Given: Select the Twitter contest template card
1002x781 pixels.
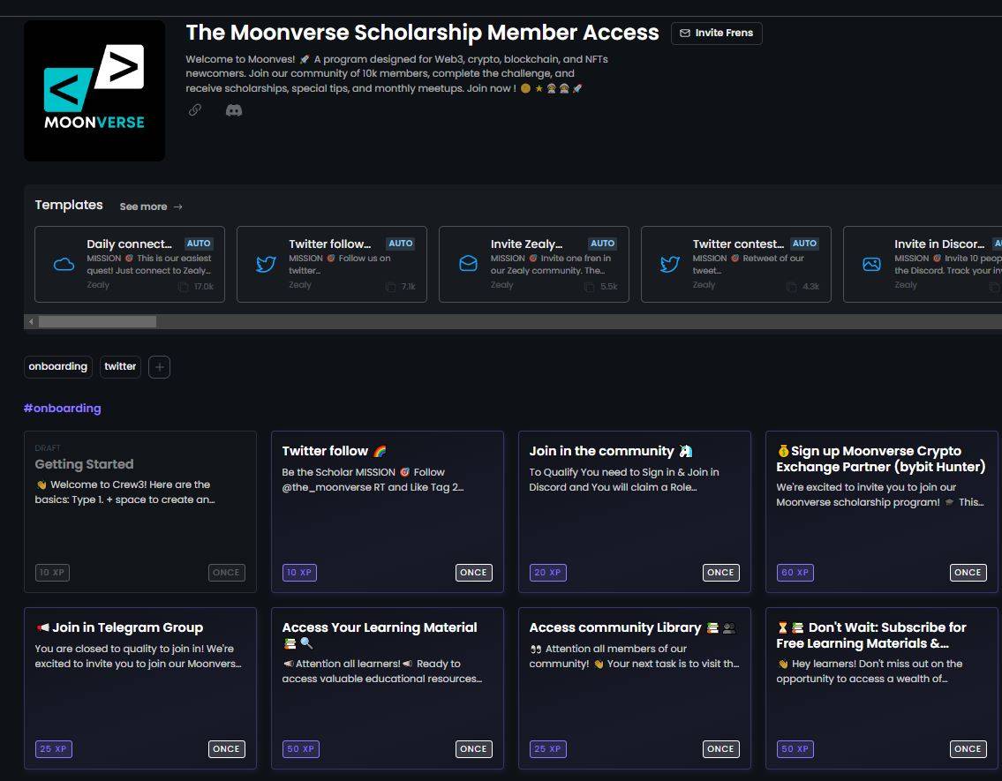Looking at the screenshot, I should pyautogui.click(x=736, y=265).
